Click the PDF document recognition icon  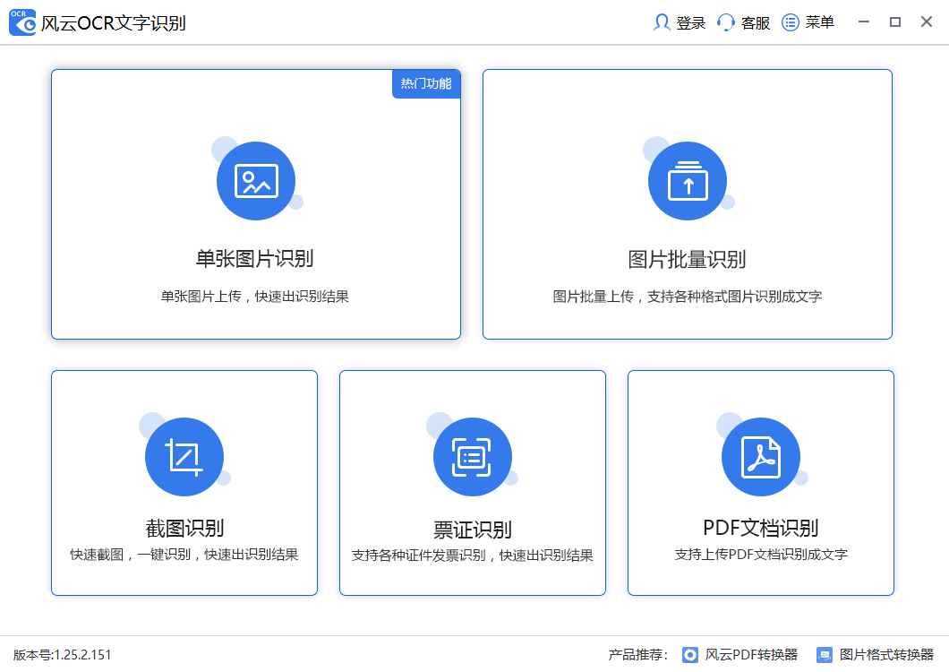pos(761,457)
